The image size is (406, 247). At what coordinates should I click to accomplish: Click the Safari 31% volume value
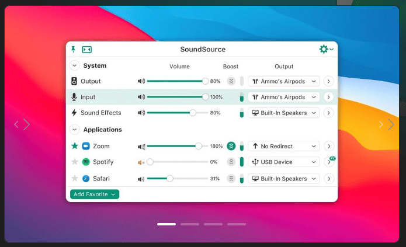tap(214, 179)
